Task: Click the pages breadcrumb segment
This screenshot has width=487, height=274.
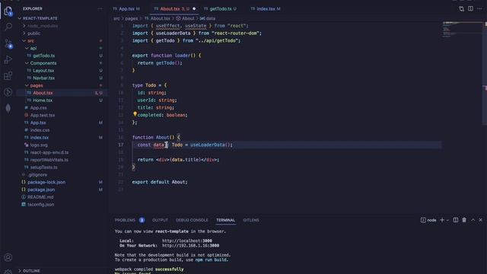Action: pos(132,18)
